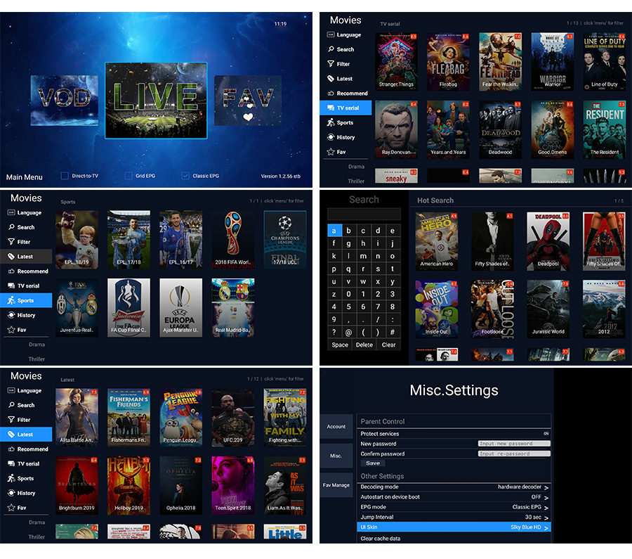The width and height of the screenshot is (632, 559).
Task: Open the UI Skin Sky Blue HD arrow
Action: point(546,528)
